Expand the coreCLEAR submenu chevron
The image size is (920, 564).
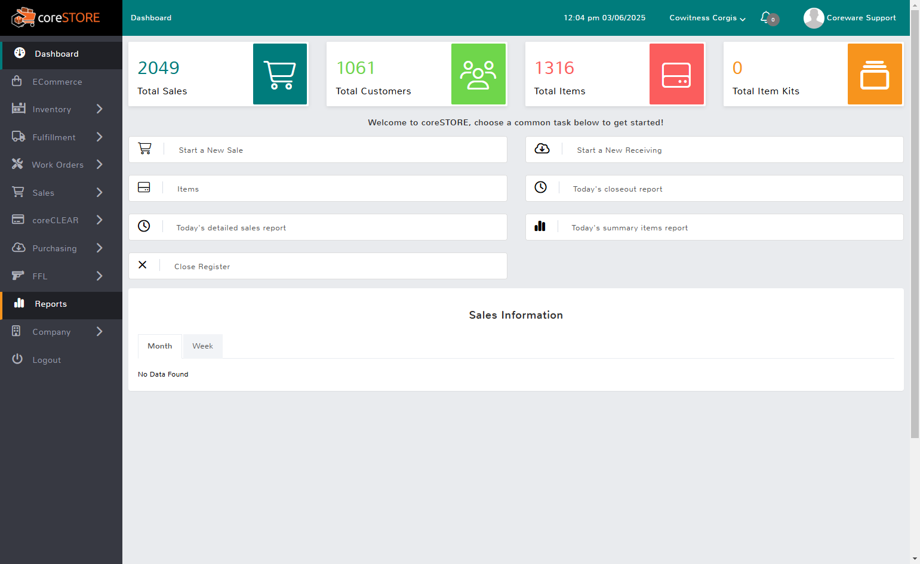[x=100, y=220]
